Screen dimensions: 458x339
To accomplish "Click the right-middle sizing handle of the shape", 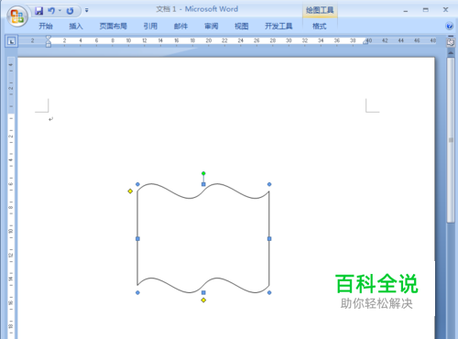I will click(x=269, y=238).
